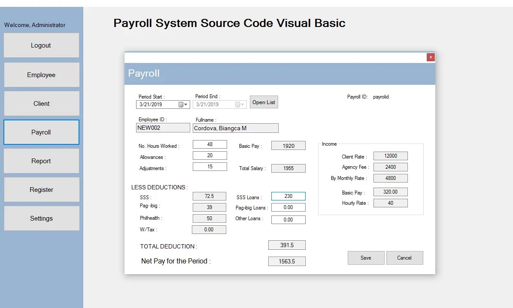Edit the SSS Loans amount
Screen dimensions: 513x308
point(288,196)
